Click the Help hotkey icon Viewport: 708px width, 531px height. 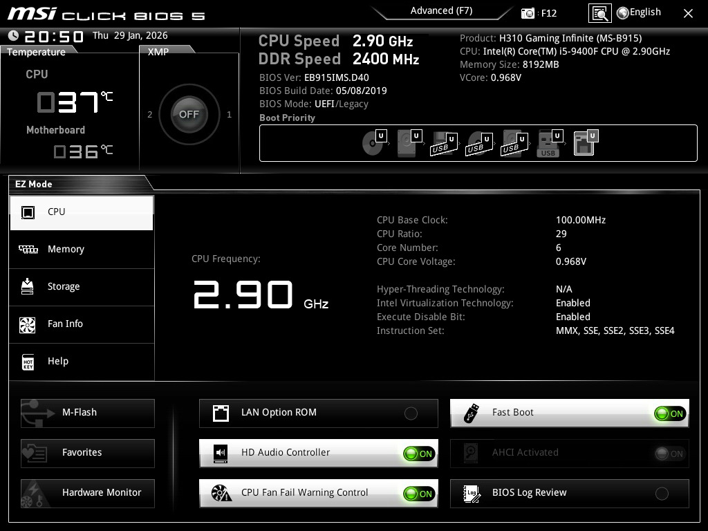tap(28, 362)
